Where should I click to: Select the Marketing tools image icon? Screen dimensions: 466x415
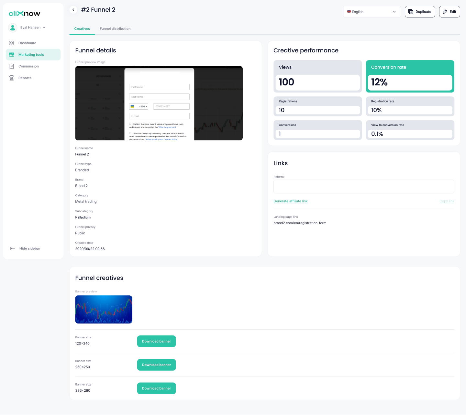pos(12,55)
